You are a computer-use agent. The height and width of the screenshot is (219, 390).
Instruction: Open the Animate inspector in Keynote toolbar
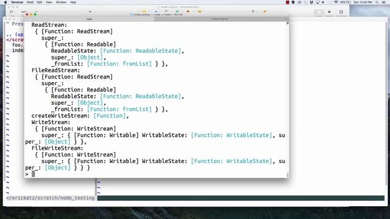330,12
